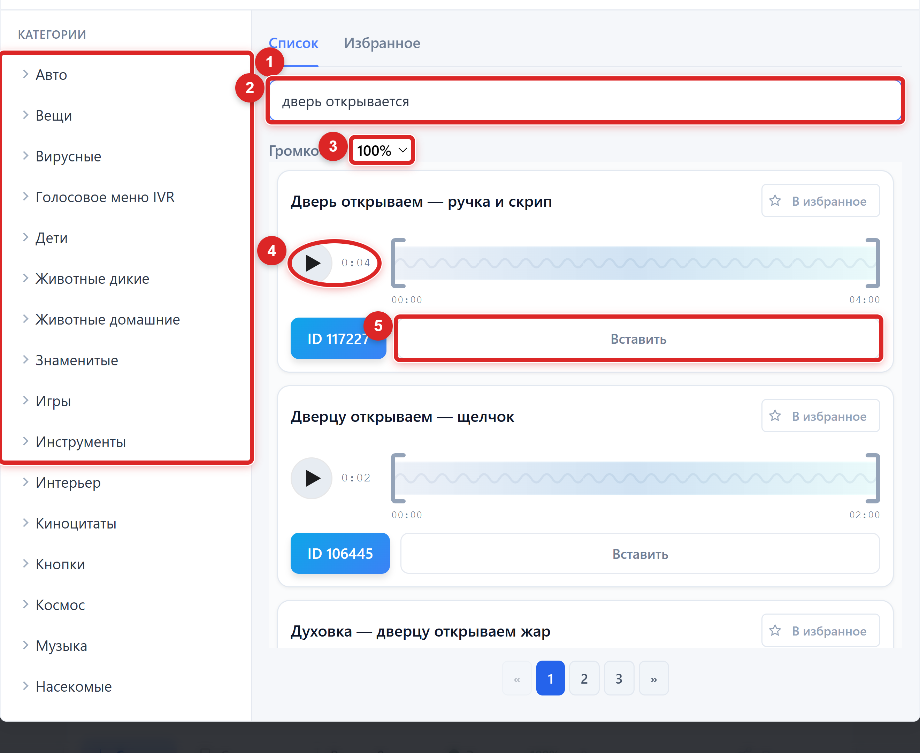Add 'Дверь открываем — ручка и скрип' to favorites

point(821,201)
